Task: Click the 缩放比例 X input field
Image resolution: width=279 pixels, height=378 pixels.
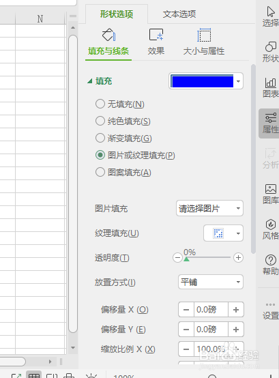Action: coord(211,349)
